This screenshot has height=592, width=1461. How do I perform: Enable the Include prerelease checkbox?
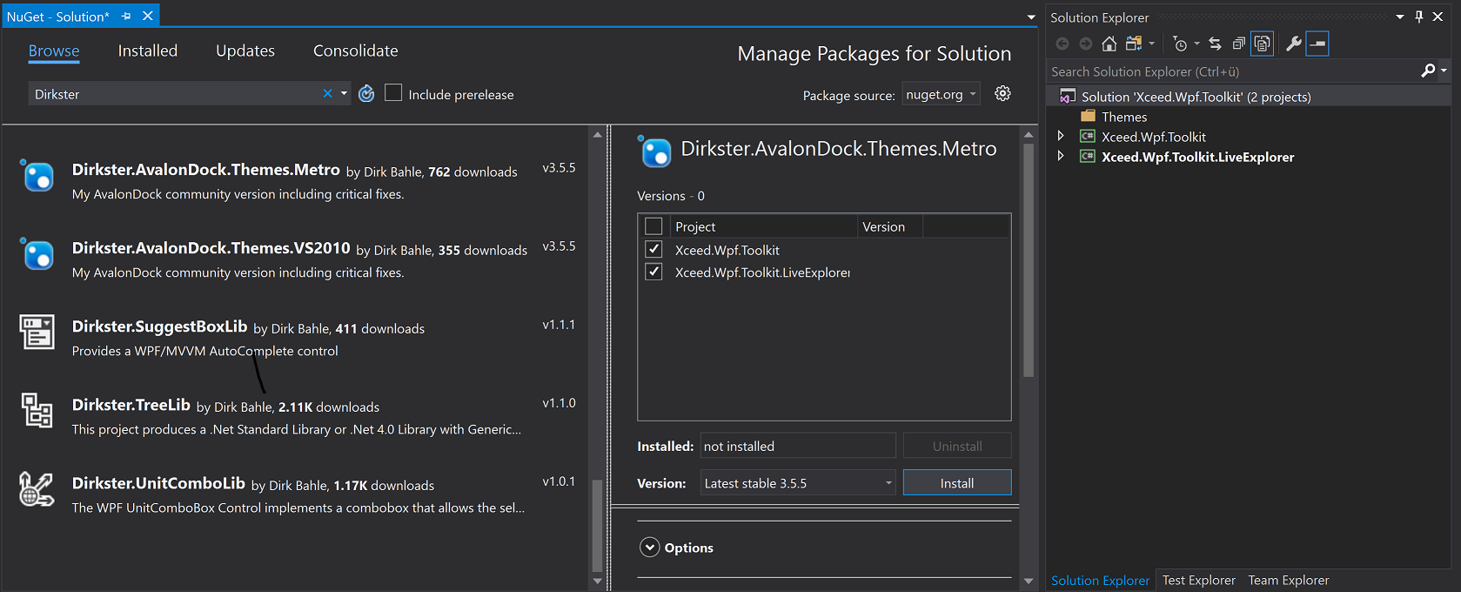393,92
